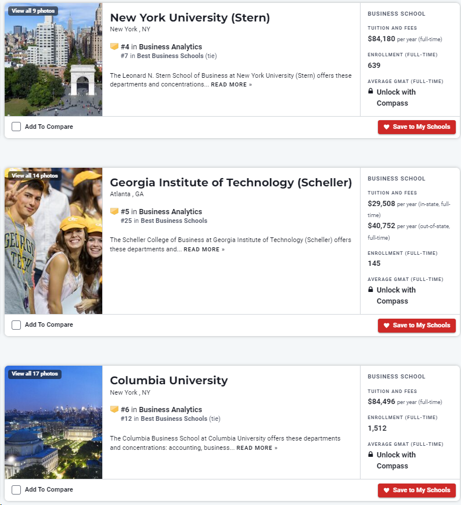Tick Add To Compare checkbox for Georgia Institute of Technology

pos(16,324)
